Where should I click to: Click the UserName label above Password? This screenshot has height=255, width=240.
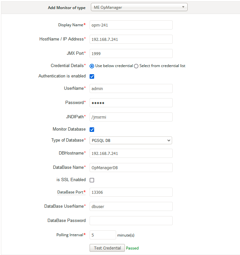point(75,88)
